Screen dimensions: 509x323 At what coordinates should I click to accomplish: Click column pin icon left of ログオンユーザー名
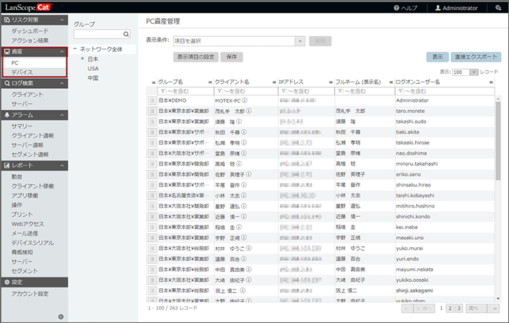pos(391,82)
